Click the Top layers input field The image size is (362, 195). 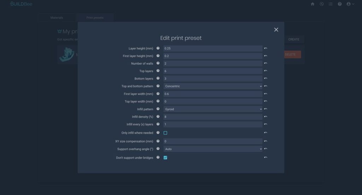(x=213, y=71)
